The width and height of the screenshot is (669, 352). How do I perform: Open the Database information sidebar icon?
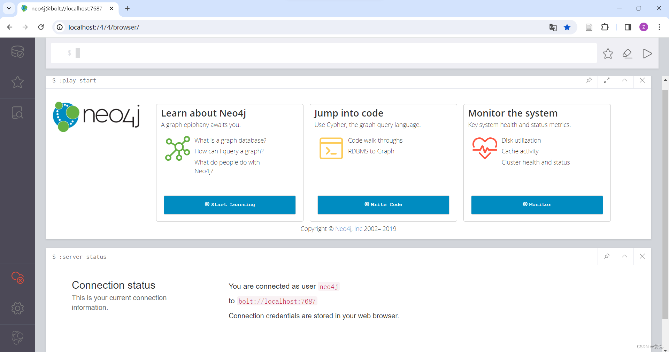pyautogui.click(x=17, y=51)
